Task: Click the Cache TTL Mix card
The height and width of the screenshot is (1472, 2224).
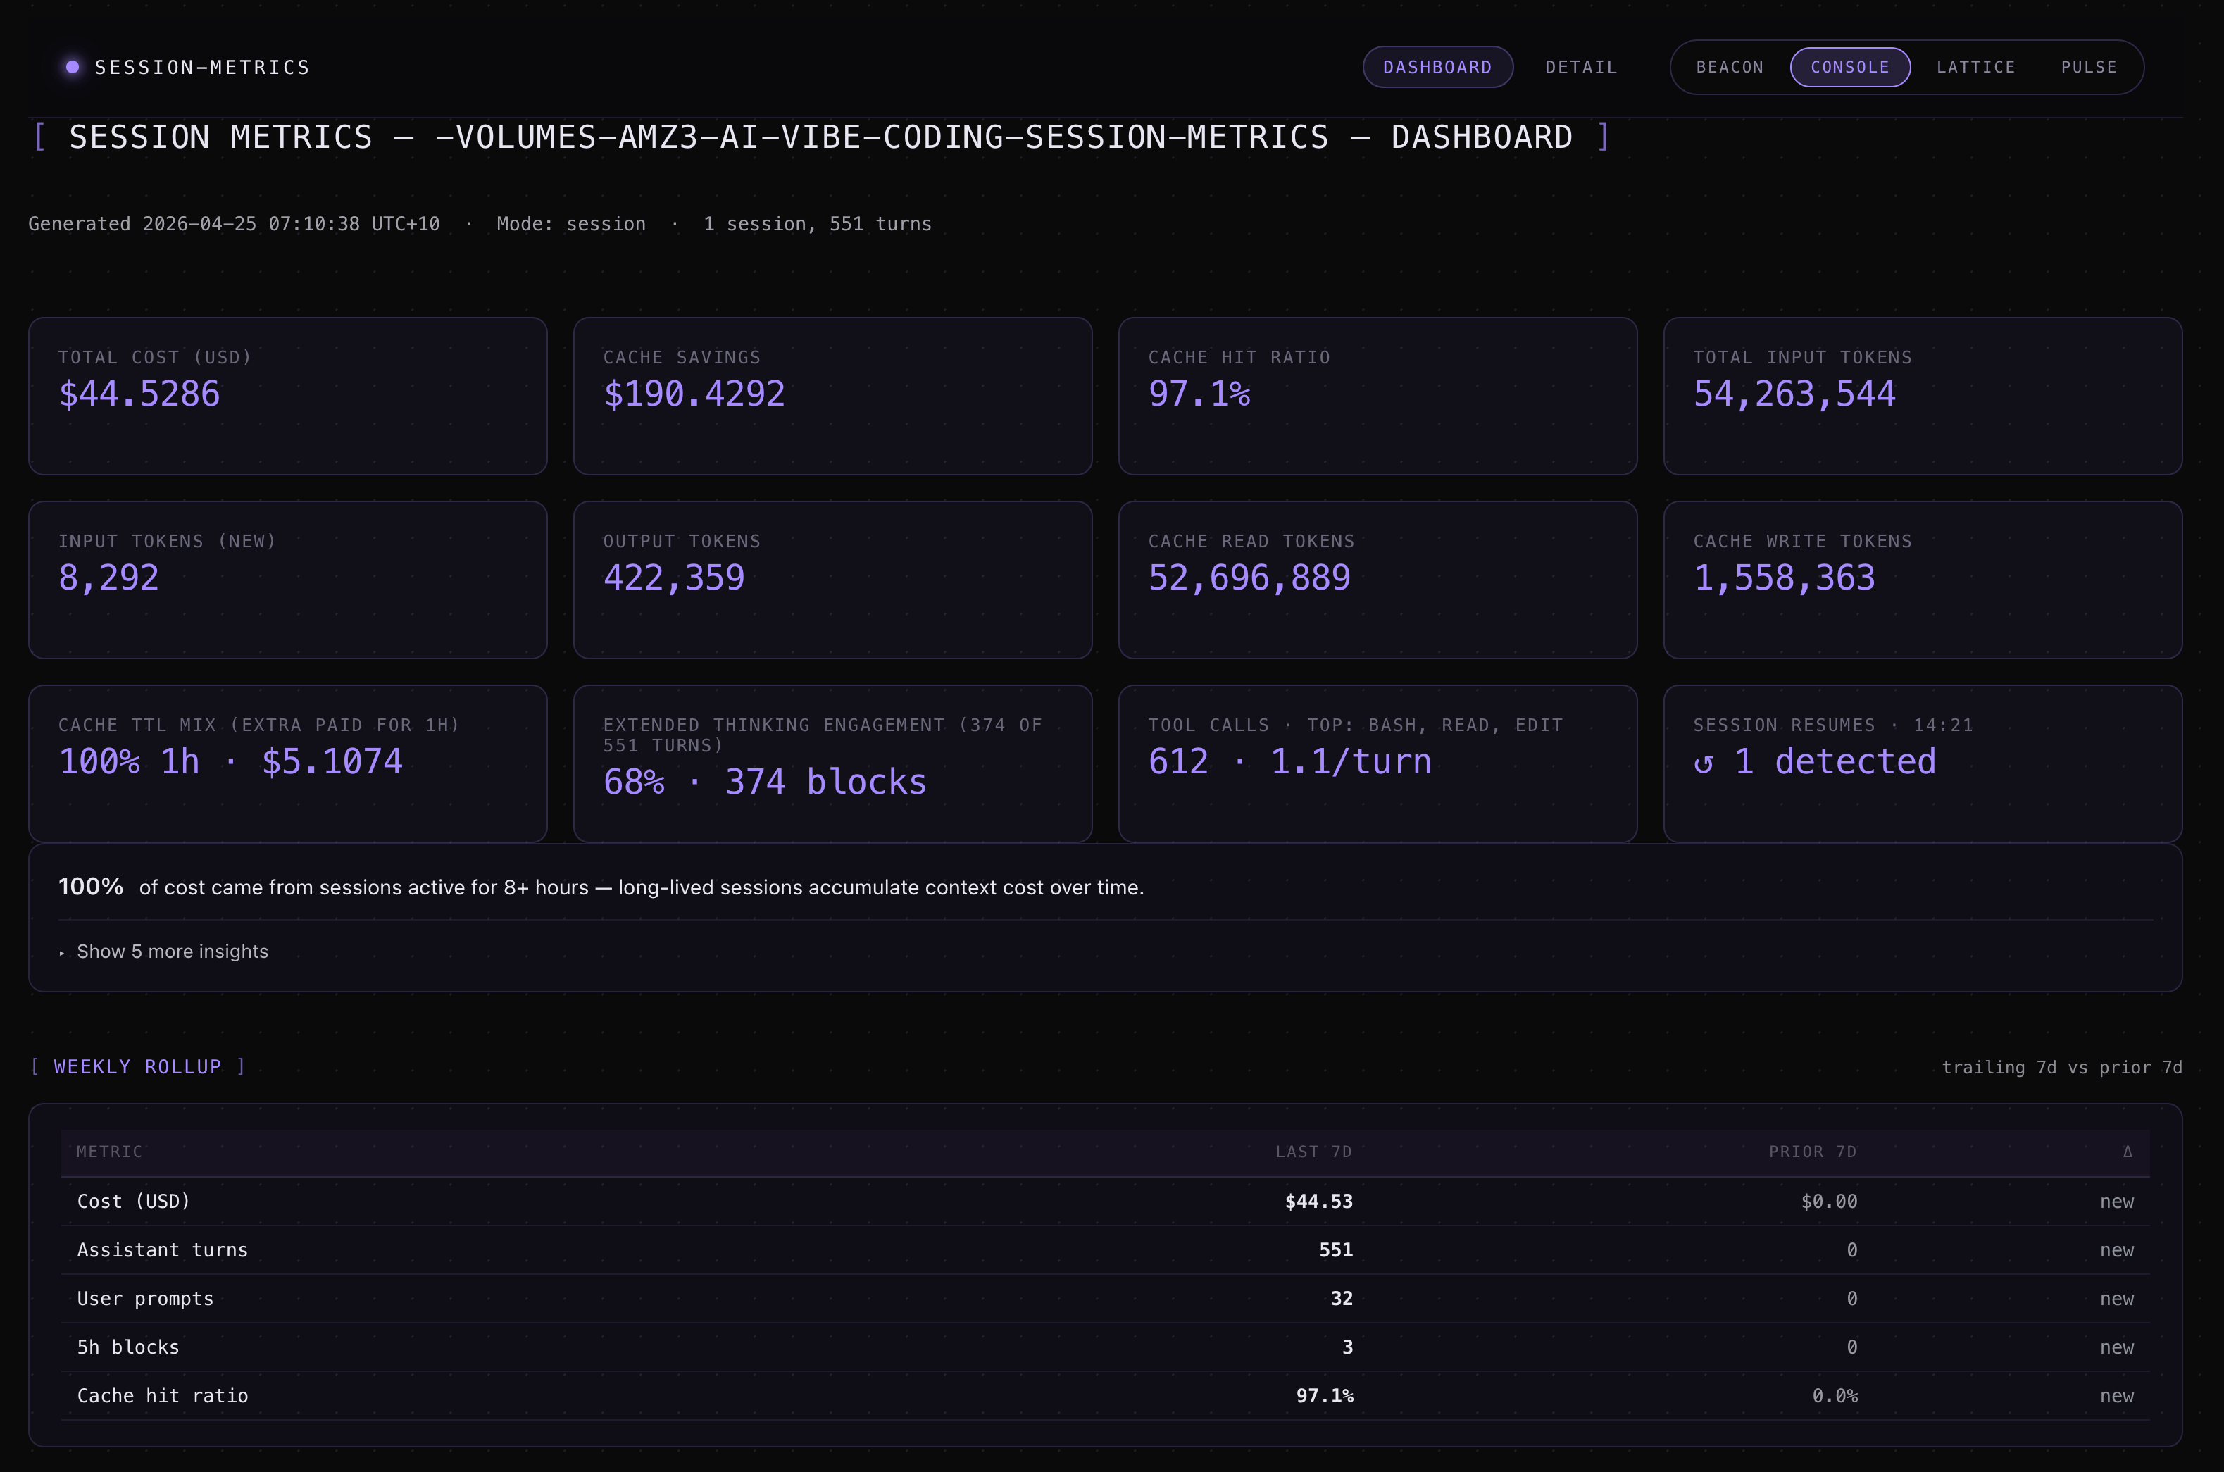Action: 287,763
